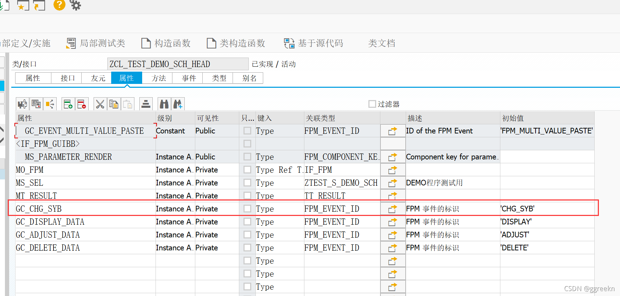Open settings via the gear icon
620x296 pixels.
(75, 5)
